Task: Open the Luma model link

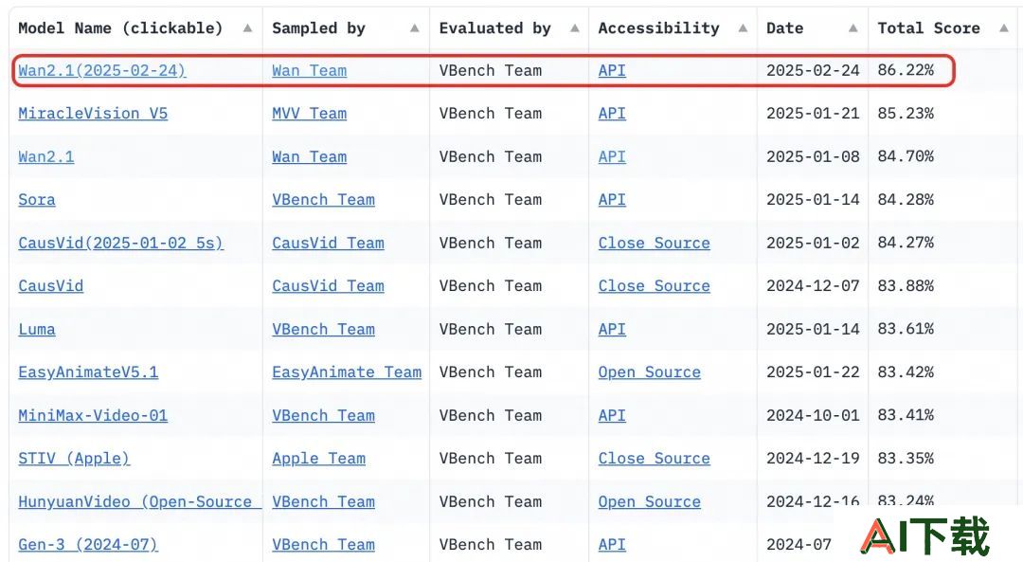Action: pyautogui.click(x=37, y=329)
